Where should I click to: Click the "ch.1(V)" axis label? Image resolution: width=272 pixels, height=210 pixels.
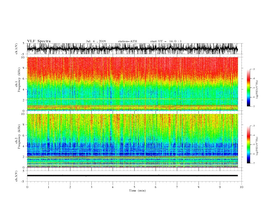pyautogui.click(x=16, y=49)
